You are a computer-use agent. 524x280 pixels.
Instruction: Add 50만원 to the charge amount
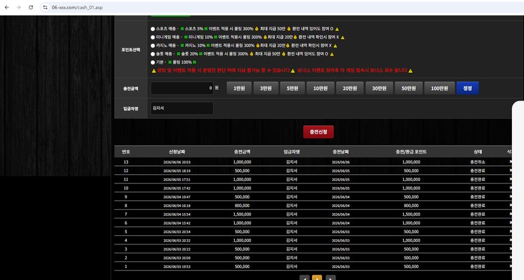point(409,88)
